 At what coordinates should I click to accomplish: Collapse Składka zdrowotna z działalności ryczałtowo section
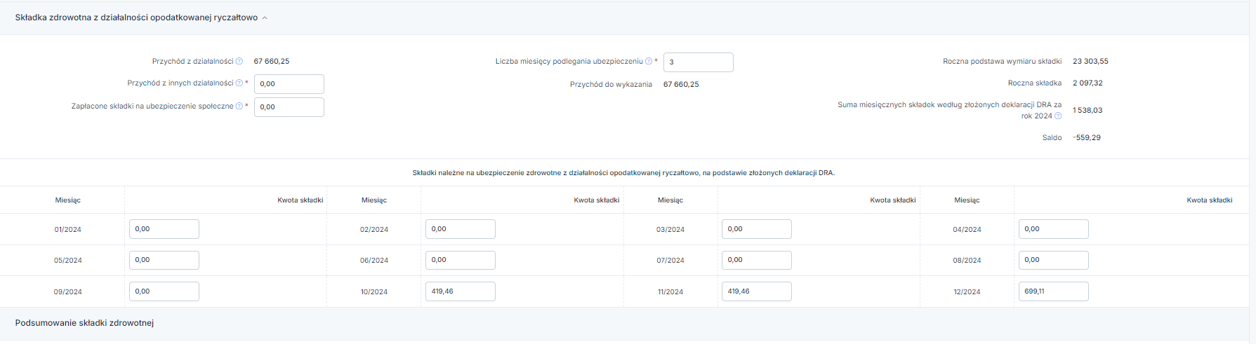pos(265,18)
